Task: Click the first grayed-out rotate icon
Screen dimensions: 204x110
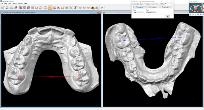Action: (x=80, y=8)
